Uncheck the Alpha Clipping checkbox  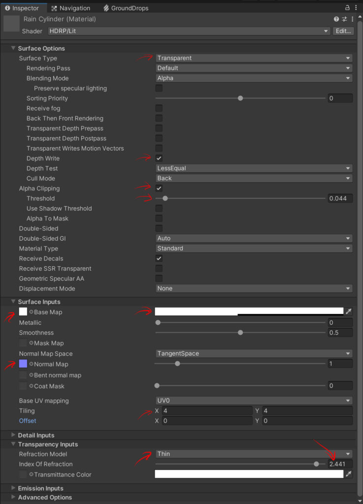point(159,189)
